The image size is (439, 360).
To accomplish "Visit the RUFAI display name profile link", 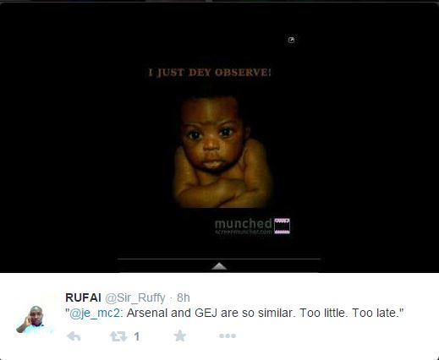I will pyautogui.click(x=83, y=297).
